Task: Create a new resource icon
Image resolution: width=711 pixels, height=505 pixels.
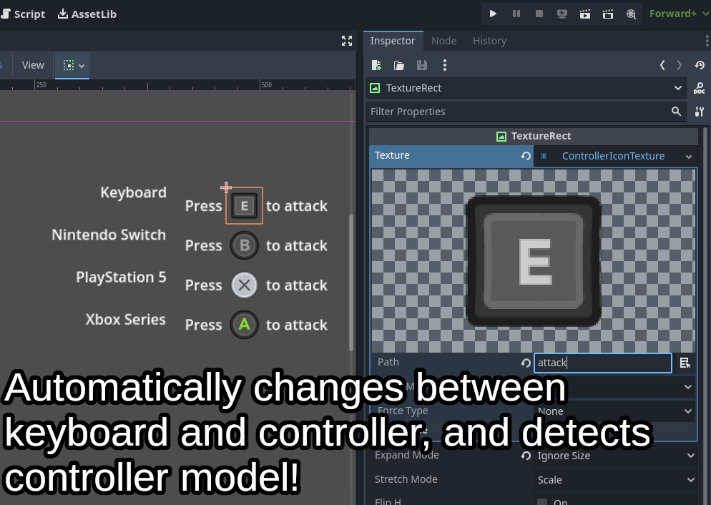Action: [x=376, y=65]
